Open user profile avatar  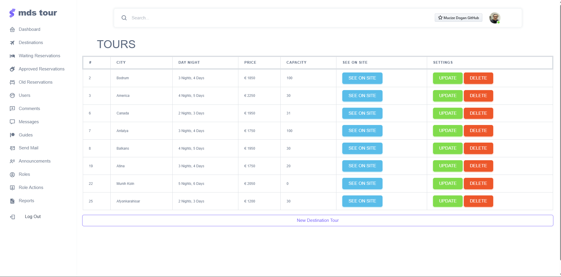coord(495,18)
